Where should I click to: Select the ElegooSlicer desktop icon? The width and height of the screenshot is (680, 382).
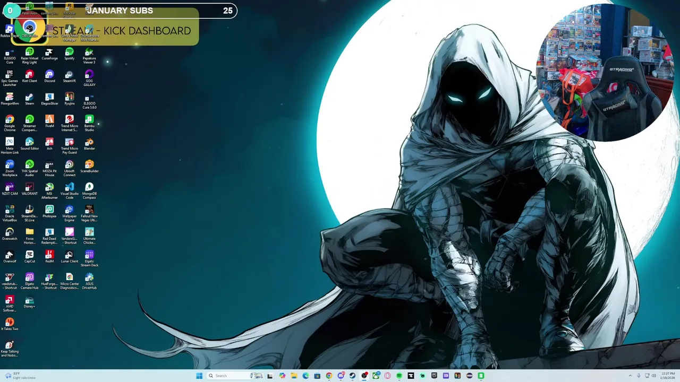point(49,99)
